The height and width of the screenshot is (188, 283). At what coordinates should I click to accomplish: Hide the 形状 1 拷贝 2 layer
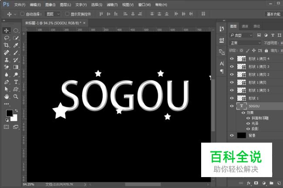pyautogui.click(x=232, y=75)
